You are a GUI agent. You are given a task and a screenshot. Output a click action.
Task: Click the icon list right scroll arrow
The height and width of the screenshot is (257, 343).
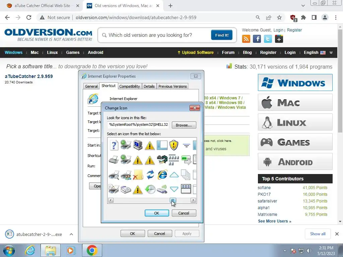pyautogui.click(x=193, y=200)
